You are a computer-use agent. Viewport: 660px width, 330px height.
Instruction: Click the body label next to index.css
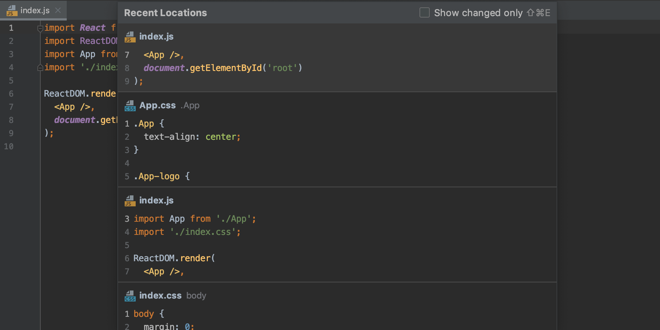click(x=196, y=295)
